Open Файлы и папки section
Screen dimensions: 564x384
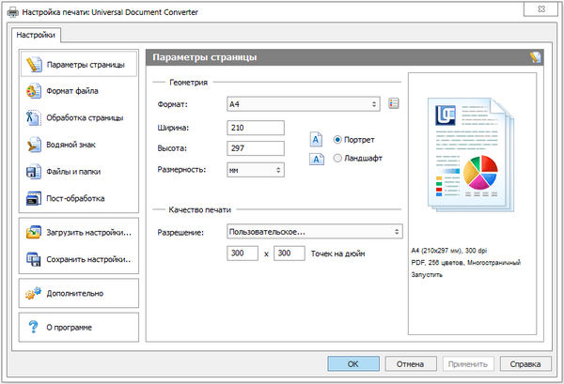point(79,172)
